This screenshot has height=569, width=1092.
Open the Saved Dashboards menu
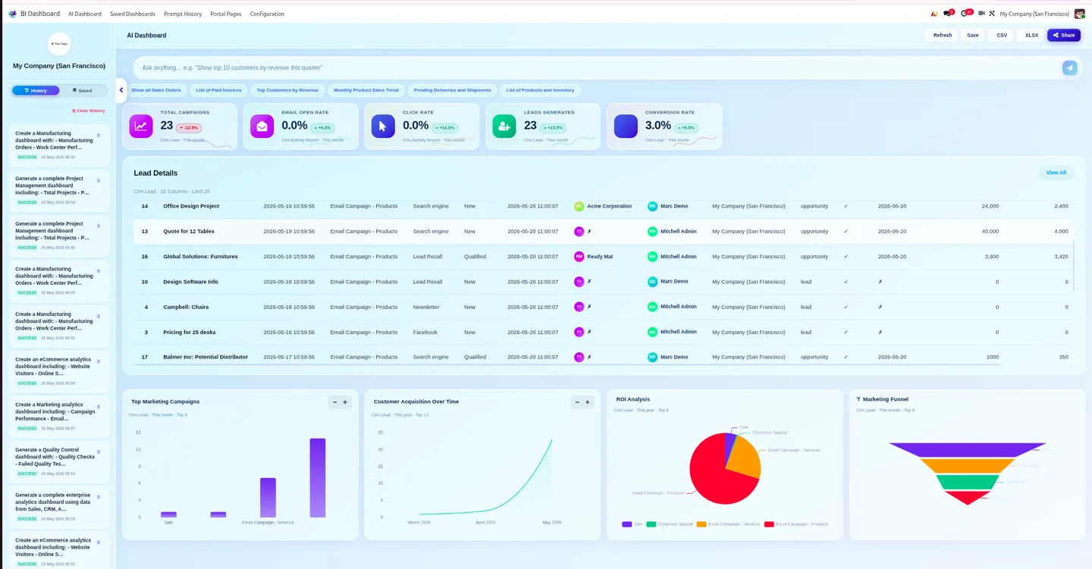tap(133, 14)
